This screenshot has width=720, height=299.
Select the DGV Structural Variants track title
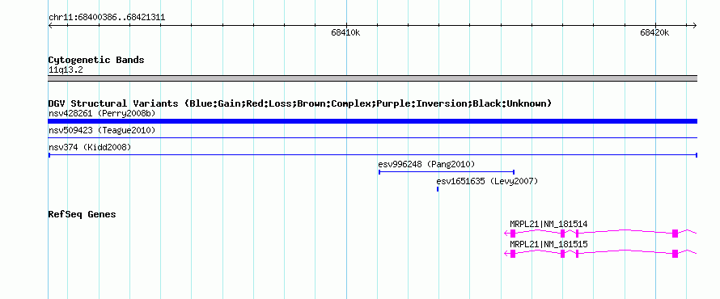coord(299,103)
